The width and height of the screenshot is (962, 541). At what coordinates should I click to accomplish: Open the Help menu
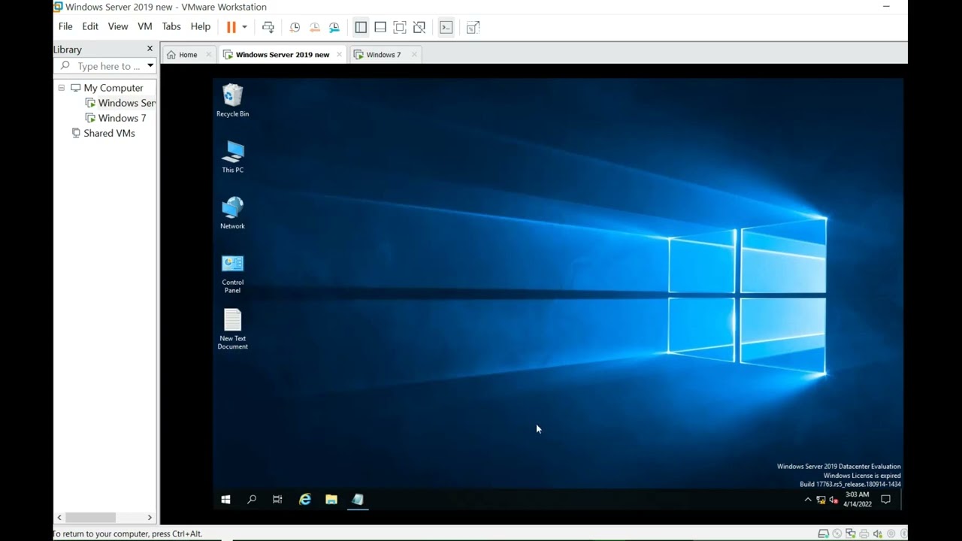201,26
